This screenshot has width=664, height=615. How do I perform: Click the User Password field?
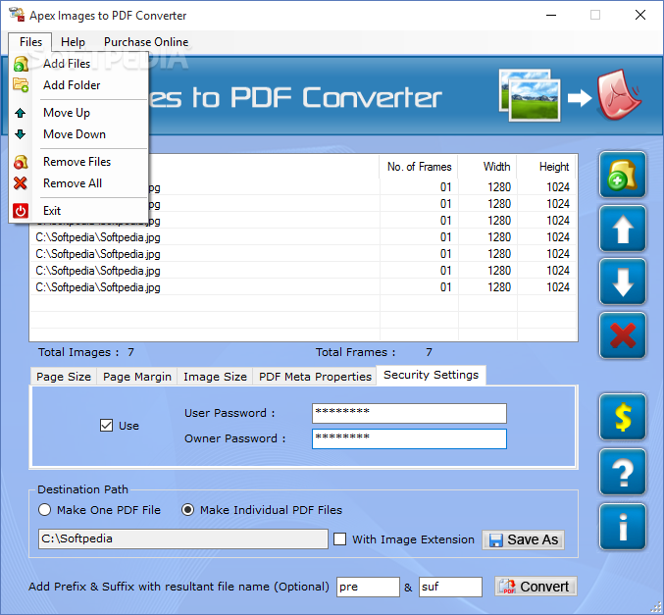[409, 413]
